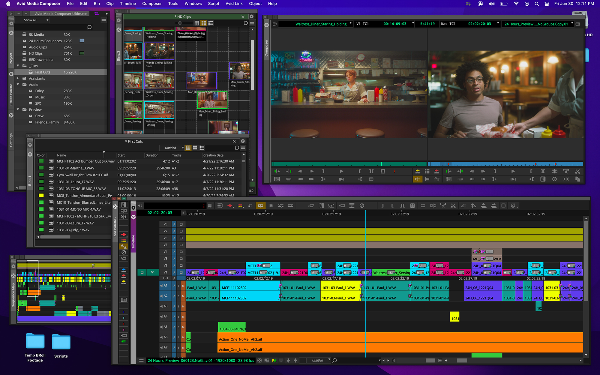Toggle the V5 track monitor box
The width and height of the screenshot is (600, 375).
[x=181, y=245]
